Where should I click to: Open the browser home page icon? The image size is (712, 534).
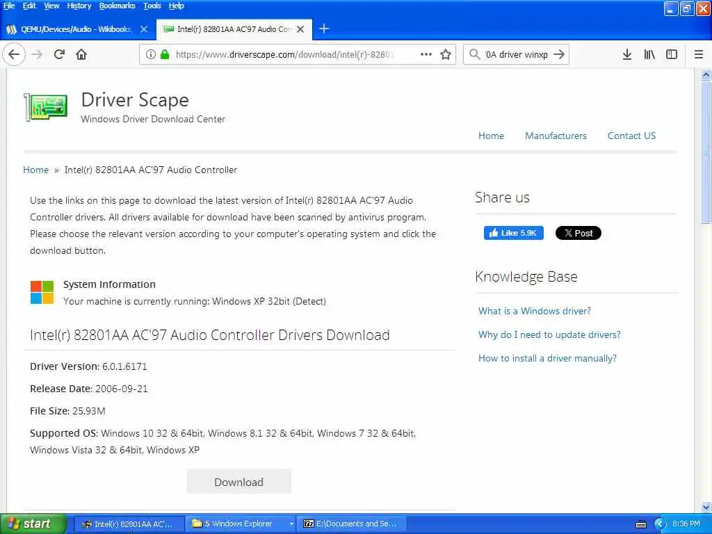(x=81, y=54)
